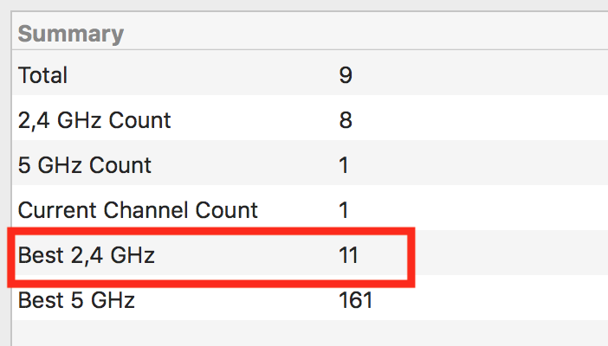Screen dimensions: 608x346
Task: Click the red highlight border's top edge
Action: point(211,231)
